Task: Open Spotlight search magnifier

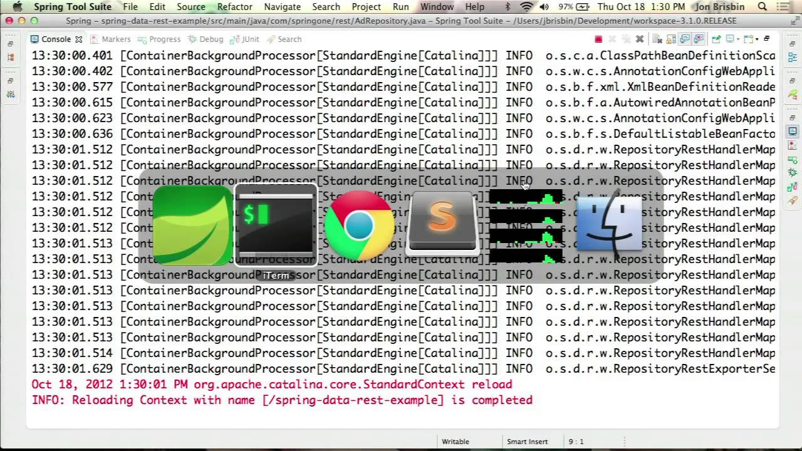Action: [x=763, y=7]
